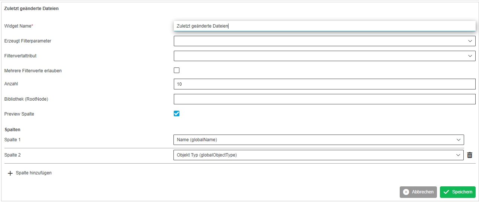The height and width of the screenshot is (202, 479).
Task: Focus the Bibliothek (RootNode) text field
Action: [x=324, y=99]
